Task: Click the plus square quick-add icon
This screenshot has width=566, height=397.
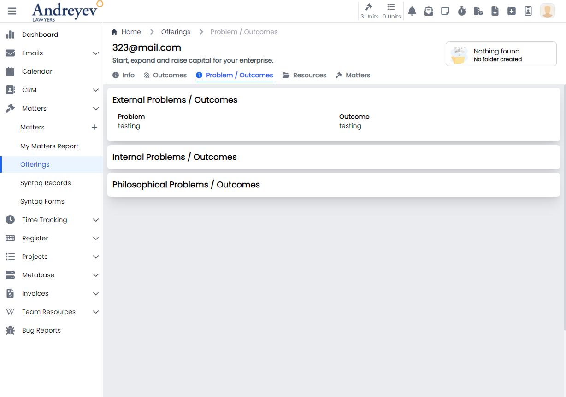Action: tap(512, 11)
